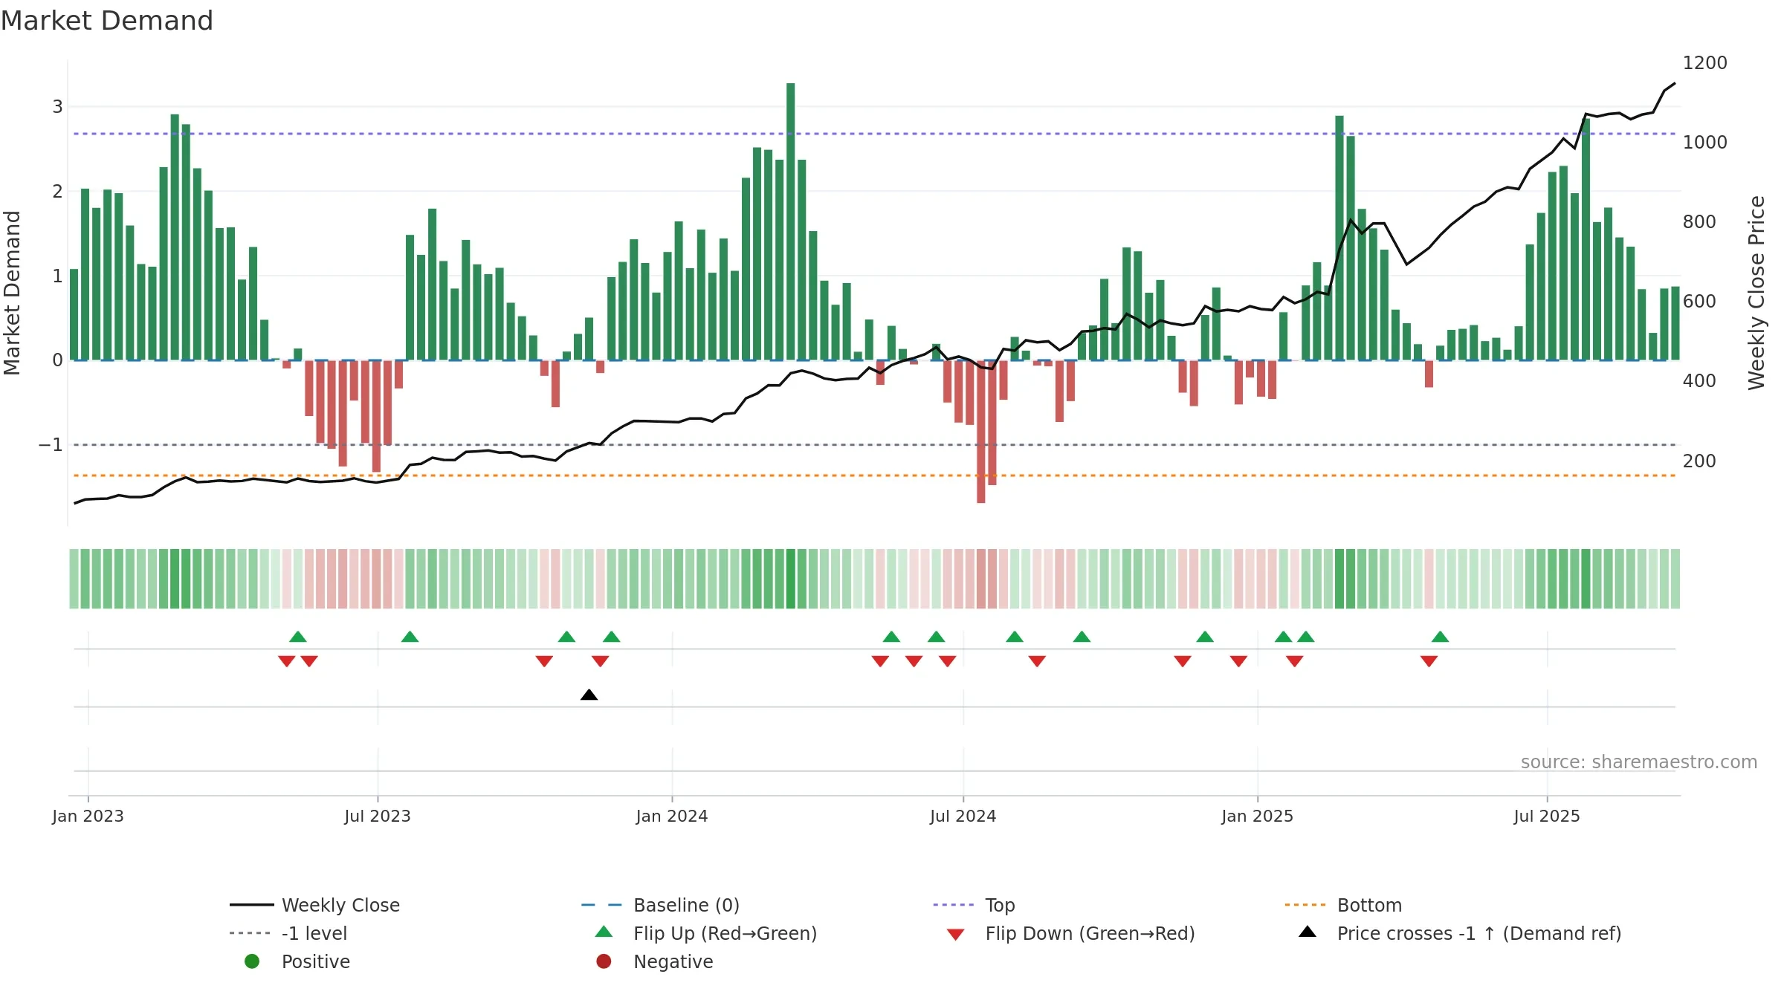The width and height of the screenshot is (1784, 1003).
Task: Click the Market Demand chart title
Action: [x=107, y=21]
